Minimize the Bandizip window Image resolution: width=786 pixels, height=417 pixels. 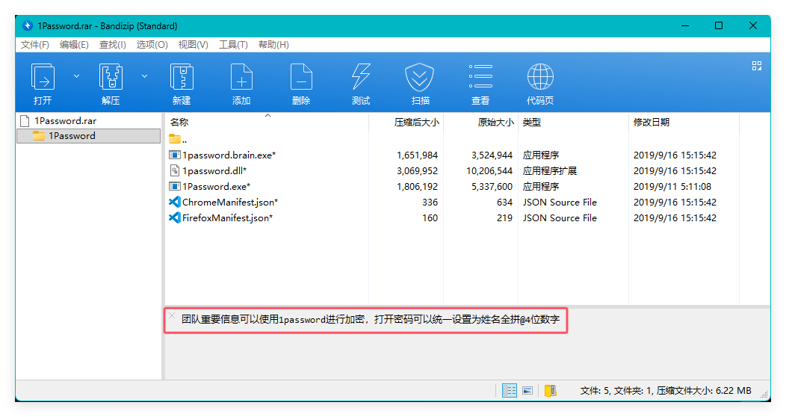pos(685,25)
